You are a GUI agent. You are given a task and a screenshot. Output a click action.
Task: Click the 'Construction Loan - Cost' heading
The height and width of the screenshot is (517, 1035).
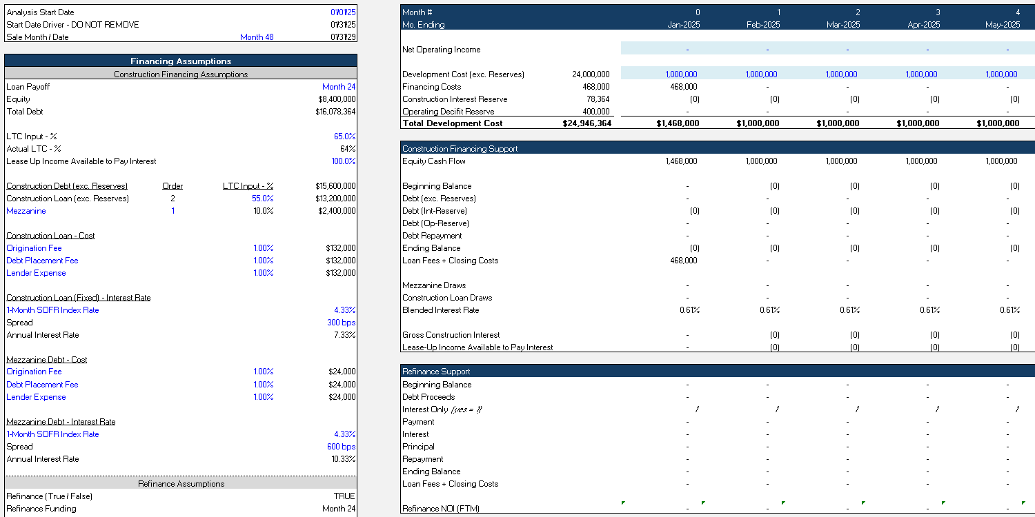click(50, 236)
